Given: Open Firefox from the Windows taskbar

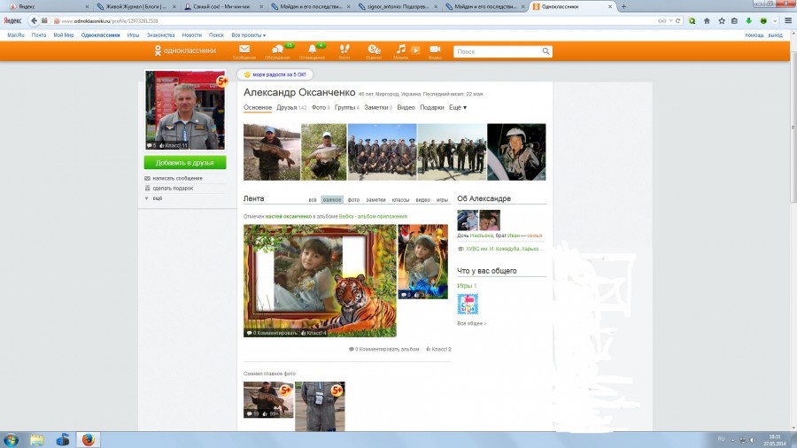Looking at the screenshot, I should coord(88,439).
